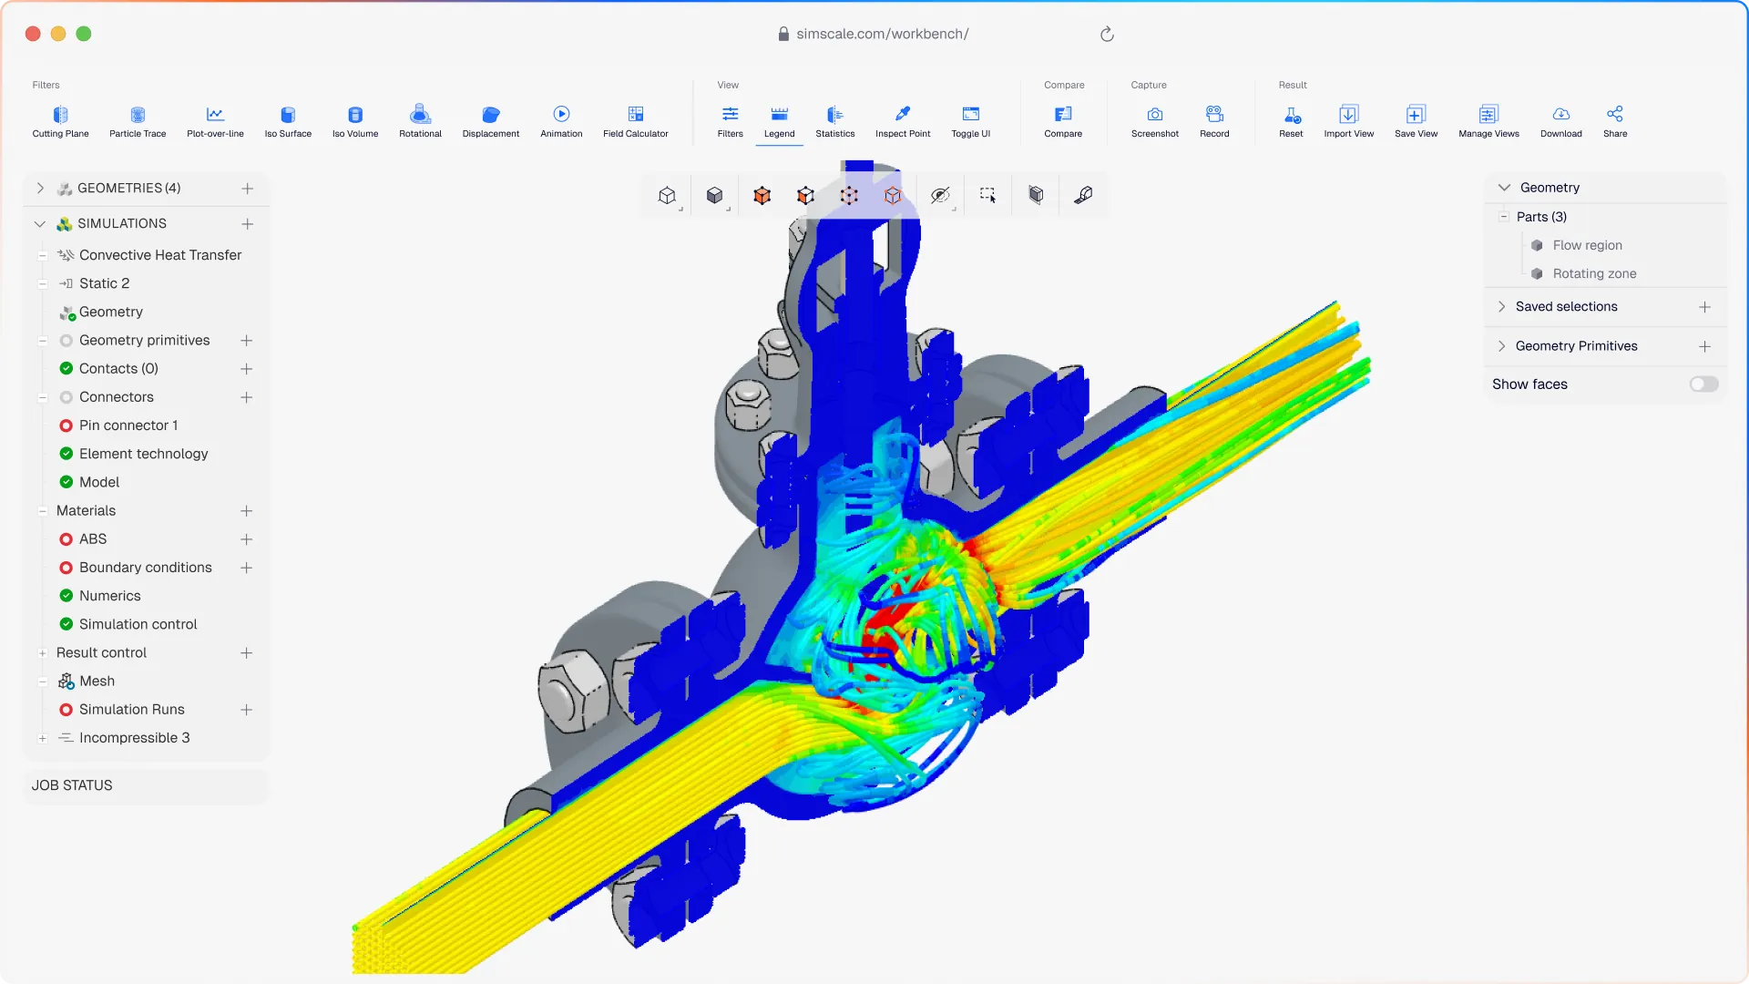
Task: Activate the tape measure tool
Action: (1083, 195)
